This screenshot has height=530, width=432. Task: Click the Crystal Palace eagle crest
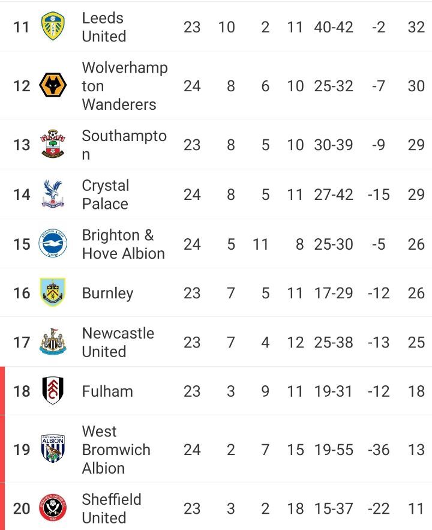tap(53, 194)
